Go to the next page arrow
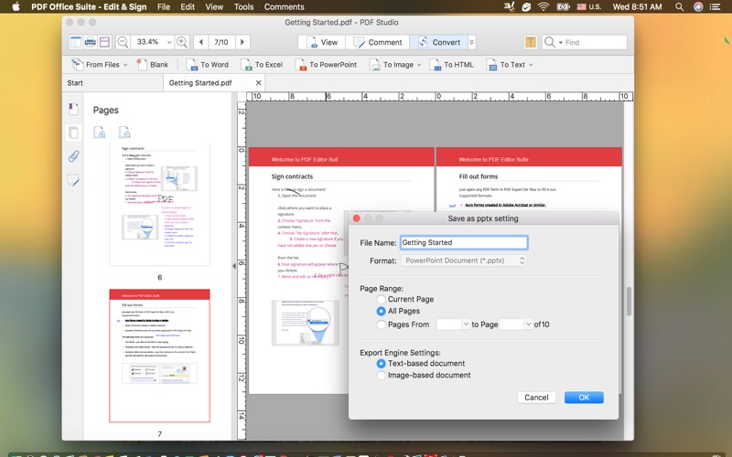The height and width of the screenshot is (457, 732). coord(242,42)
